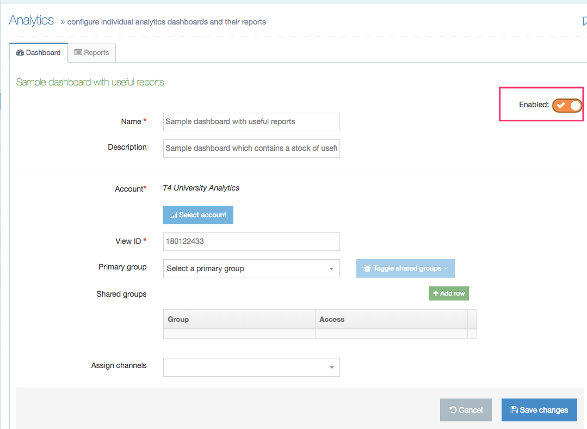Viewport: 587px width, 429px height.
Task: Click the signal bars icon on Select account
Action: point(174,215)
